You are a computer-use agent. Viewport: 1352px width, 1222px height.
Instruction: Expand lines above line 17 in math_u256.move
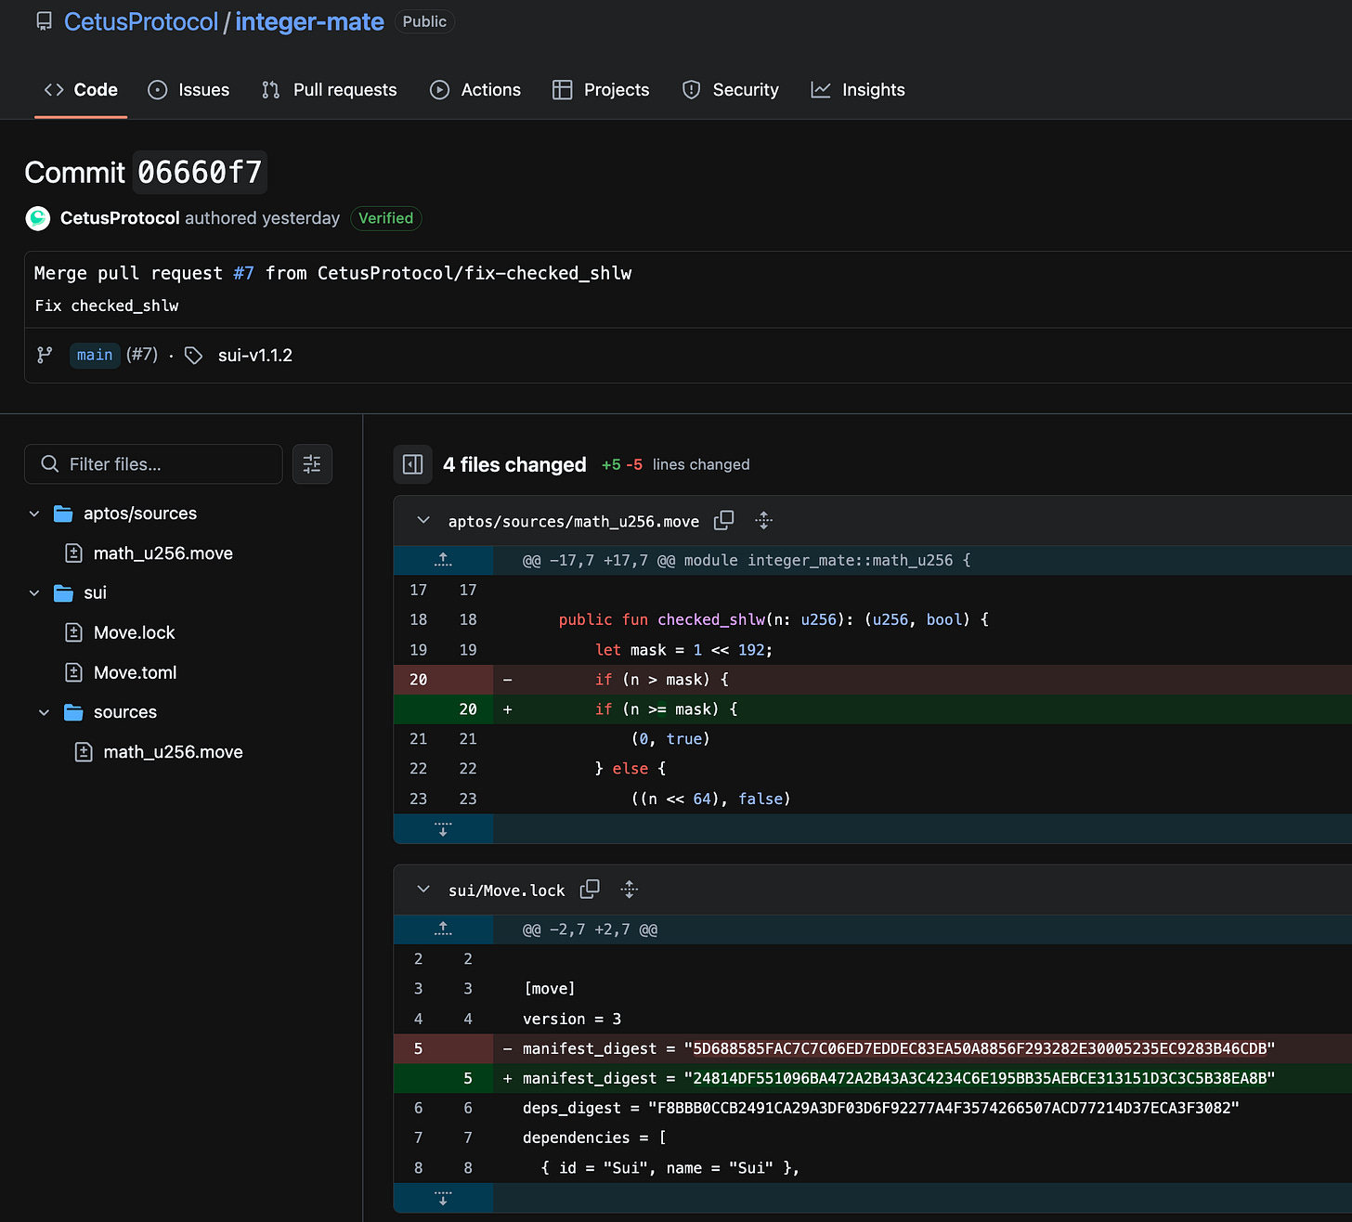[x=443, y=560]
